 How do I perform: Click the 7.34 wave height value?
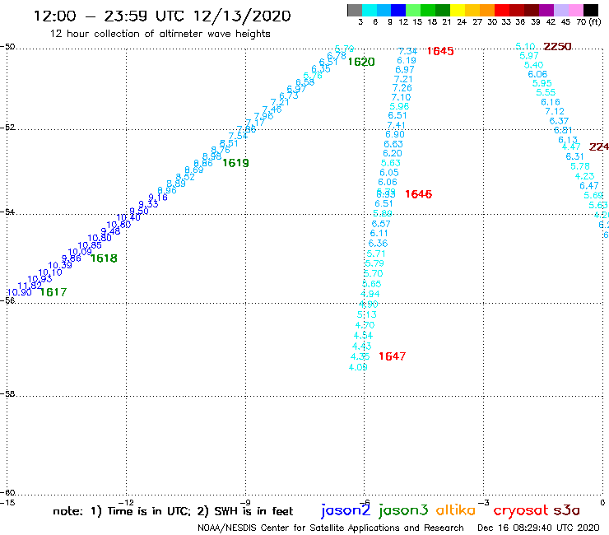pyautogui.click(x=407, y=51)
